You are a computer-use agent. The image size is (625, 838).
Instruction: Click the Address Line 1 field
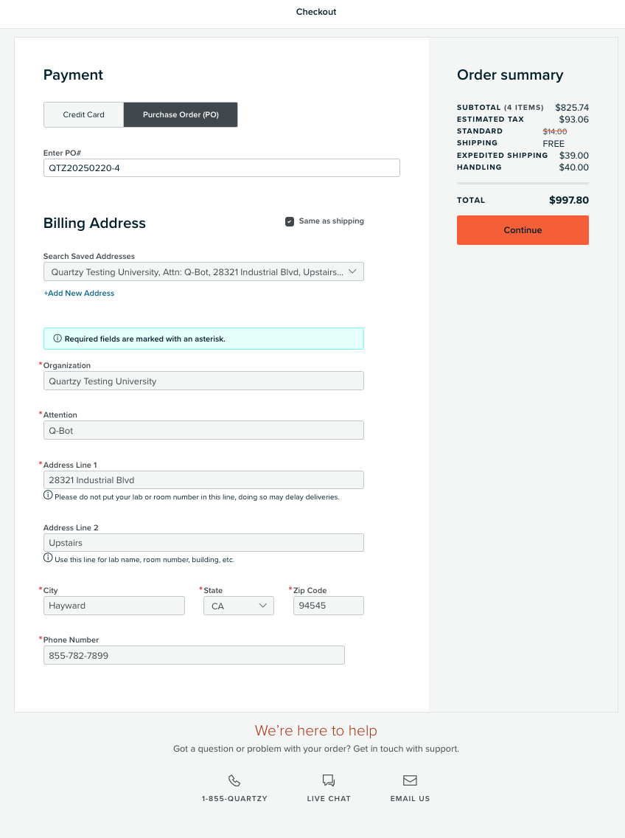click(203, 480)
